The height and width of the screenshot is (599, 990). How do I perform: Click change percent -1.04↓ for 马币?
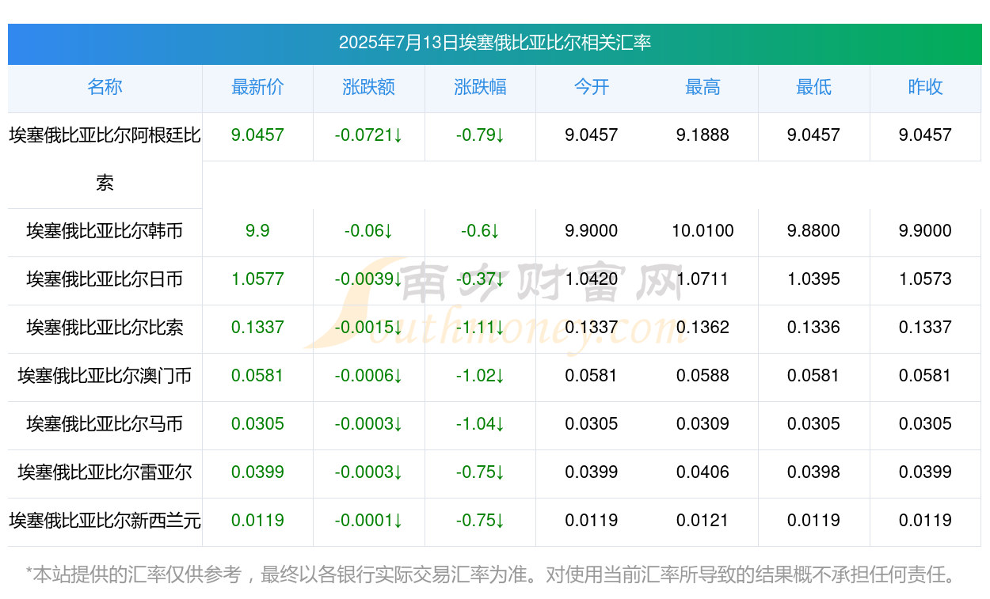(x=480, y=424)
